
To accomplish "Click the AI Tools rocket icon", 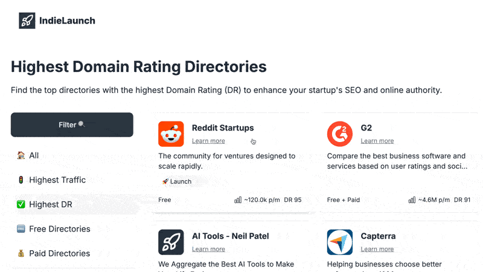I will tap(171, 242).
